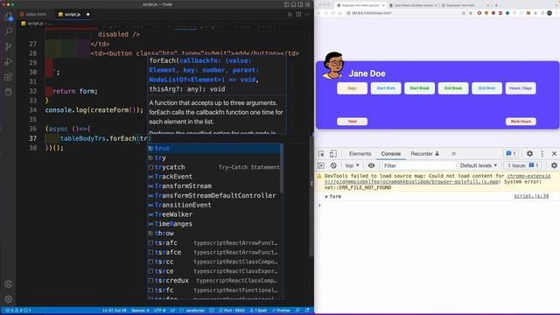
Task: Toggle Go Live Port 5500 in status bar
Action: [x=231, y=311]
